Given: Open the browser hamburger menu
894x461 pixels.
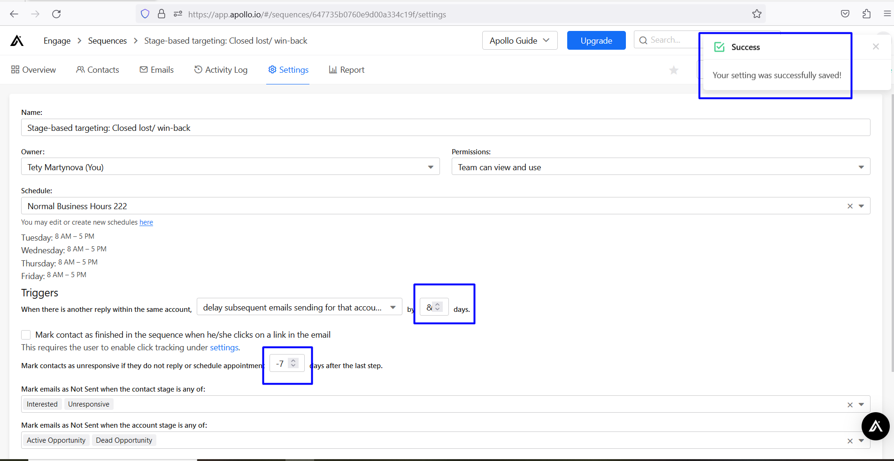Looking at the screenshot, I should tap(887, 14).
